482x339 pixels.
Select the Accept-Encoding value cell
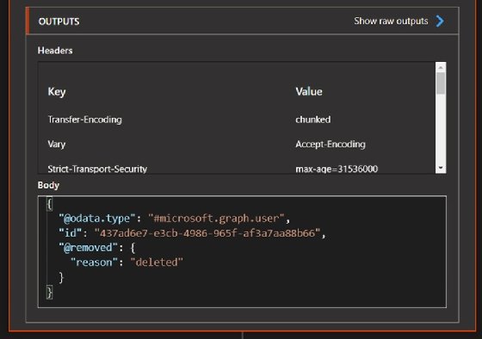click(331, 145)
